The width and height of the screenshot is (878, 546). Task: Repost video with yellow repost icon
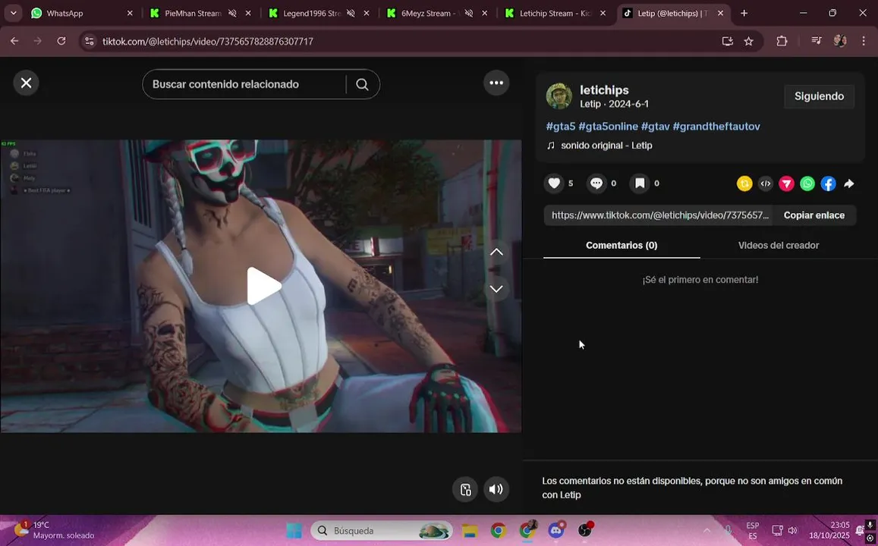[x=744, y=184]
